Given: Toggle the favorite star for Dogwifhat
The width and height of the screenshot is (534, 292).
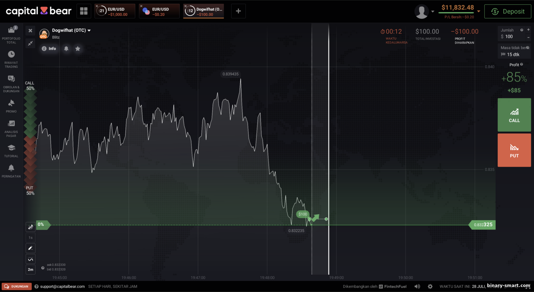Looking at the screenshot, I should 78,48.
